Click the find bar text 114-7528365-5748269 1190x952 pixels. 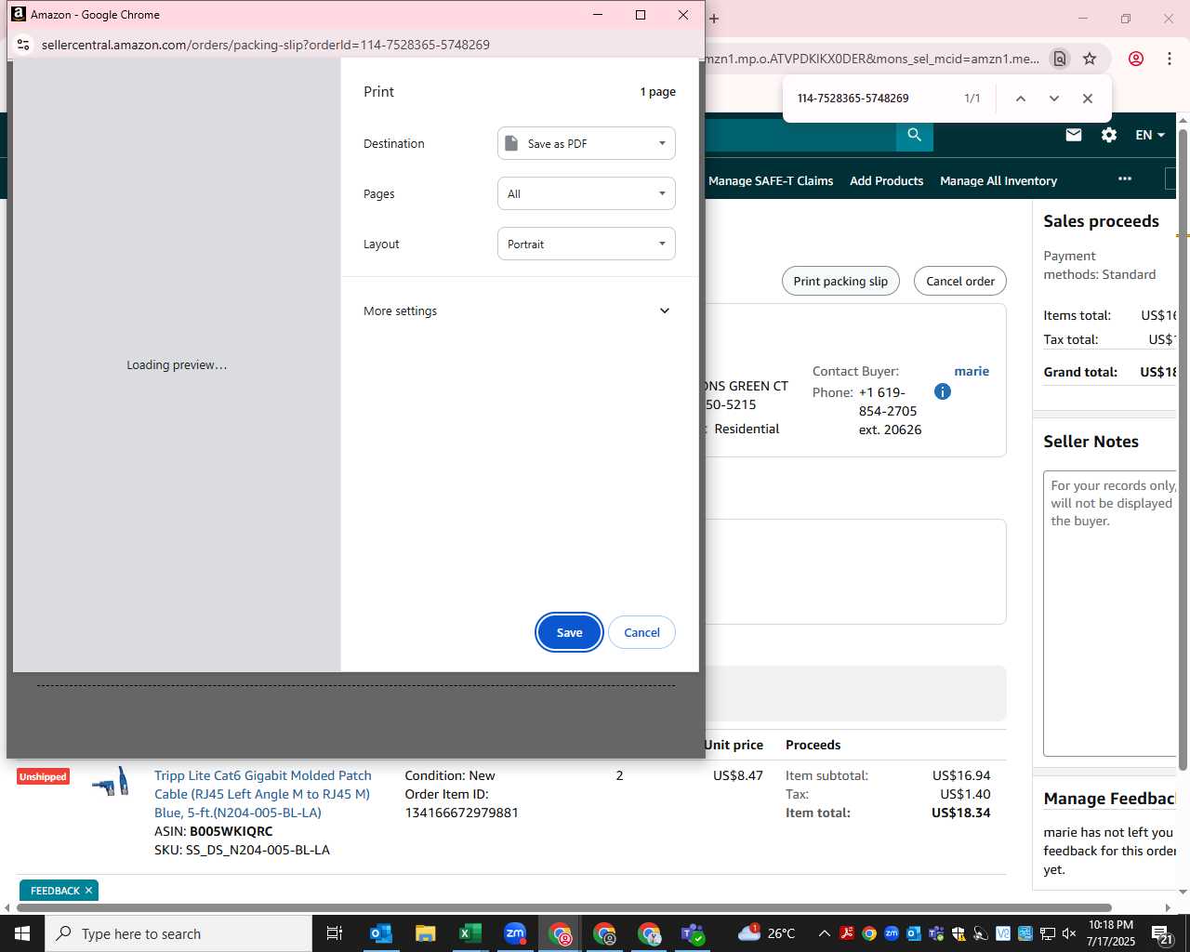point(853,99)
